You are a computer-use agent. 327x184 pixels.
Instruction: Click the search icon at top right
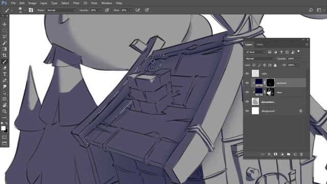[311, 10]
